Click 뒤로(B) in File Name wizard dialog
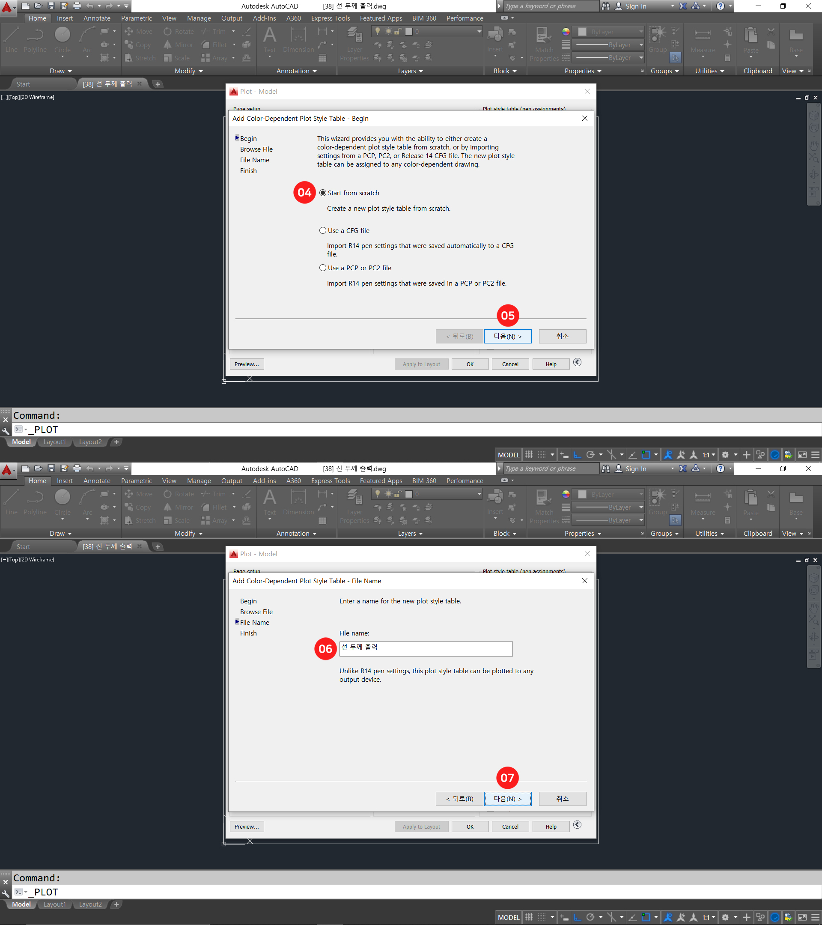The height and width of the screenshot is (925, 822). pos(459,799)
